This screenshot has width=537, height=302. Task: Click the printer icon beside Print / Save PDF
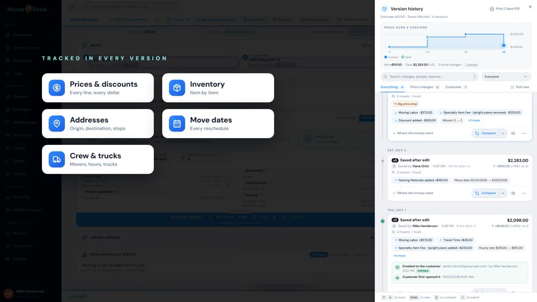pyautogui.click(x=492, y=9)
